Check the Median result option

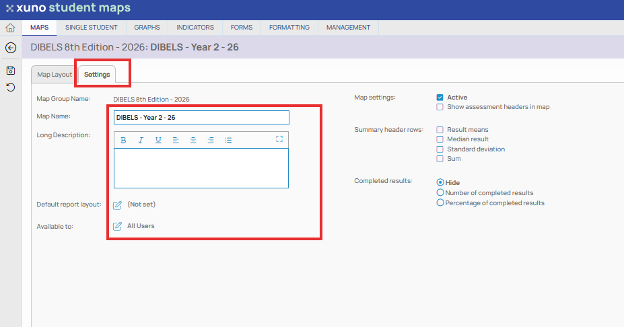pyautogui.click(x=440, y=139)
